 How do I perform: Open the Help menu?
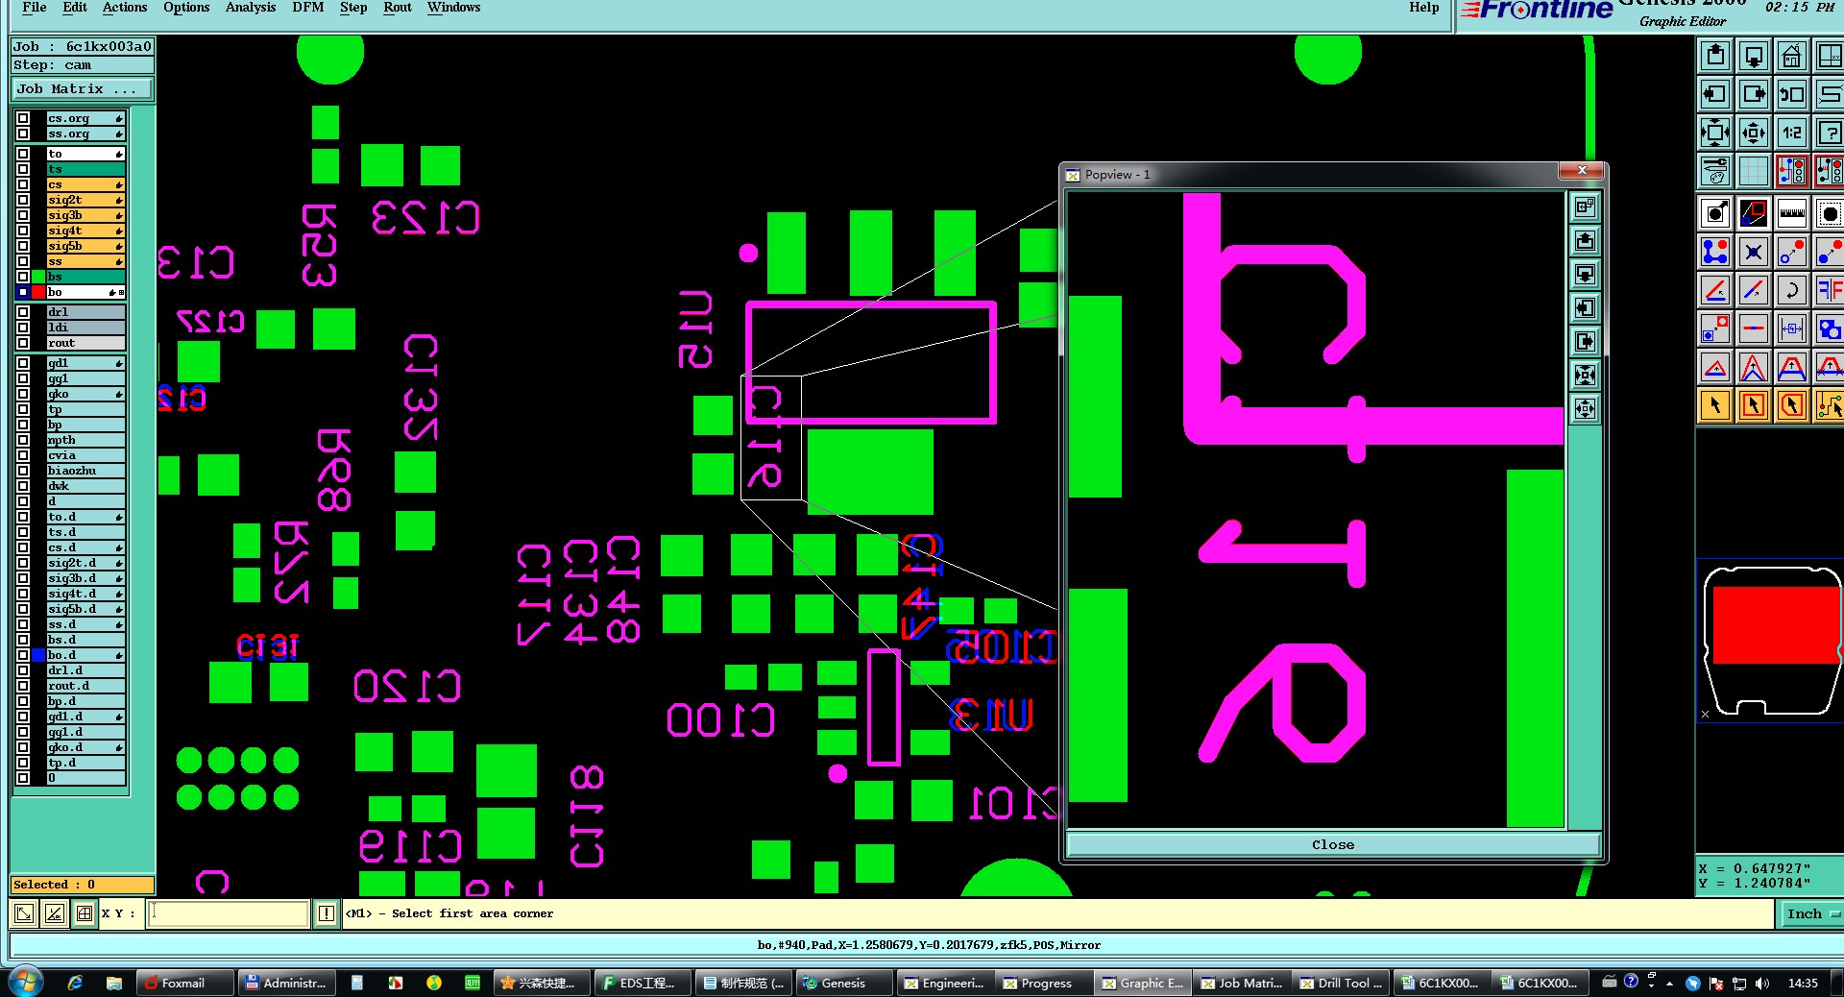pos(1424,8)
